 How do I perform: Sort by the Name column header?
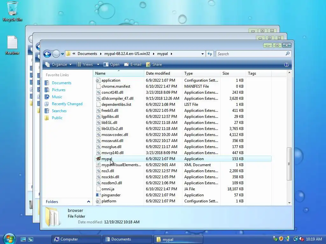tap(119, 73)
